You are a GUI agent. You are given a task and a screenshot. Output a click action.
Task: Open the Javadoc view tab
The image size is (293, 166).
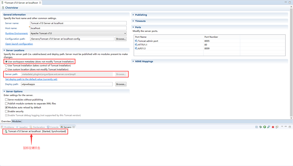(x=22, y=127)
